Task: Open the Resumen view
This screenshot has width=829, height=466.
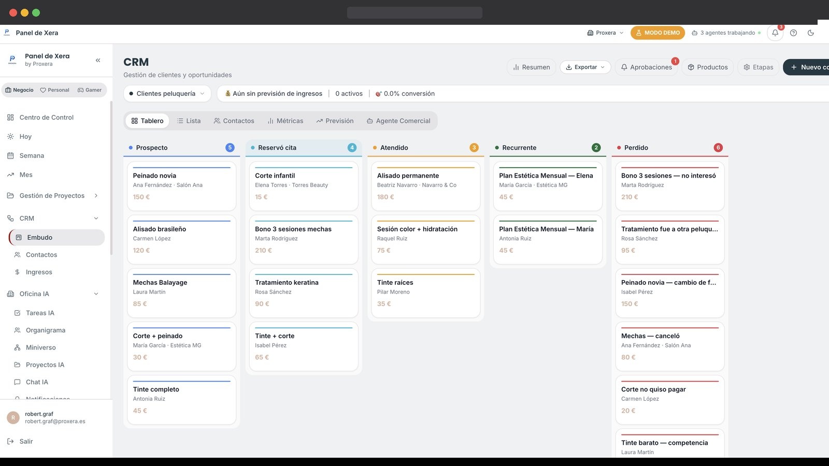Action: (532, 67)
